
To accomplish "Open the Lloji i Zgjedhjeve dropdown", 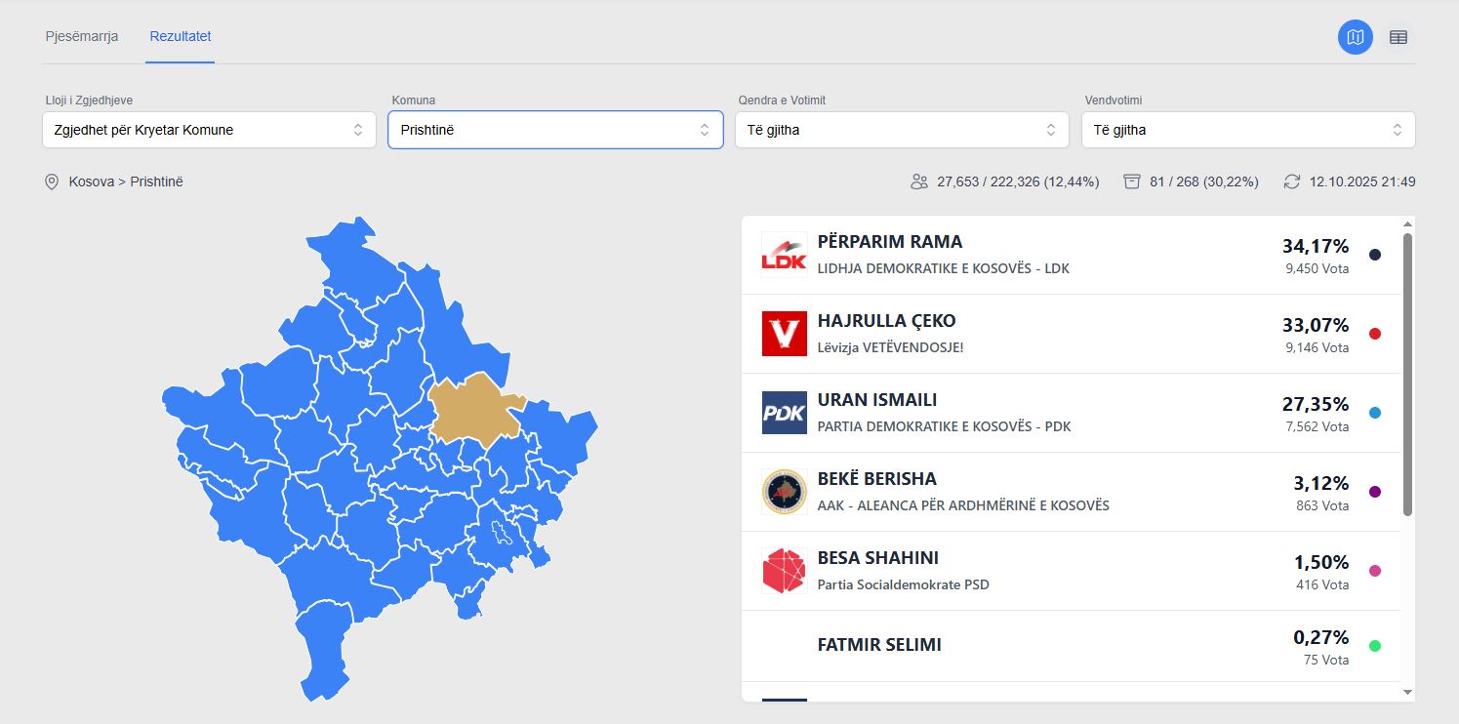I will [209, 130].
